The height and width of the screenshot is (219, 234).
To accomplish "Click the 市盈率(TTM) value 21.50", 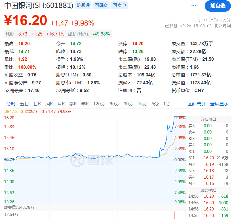I will (208, 59).
